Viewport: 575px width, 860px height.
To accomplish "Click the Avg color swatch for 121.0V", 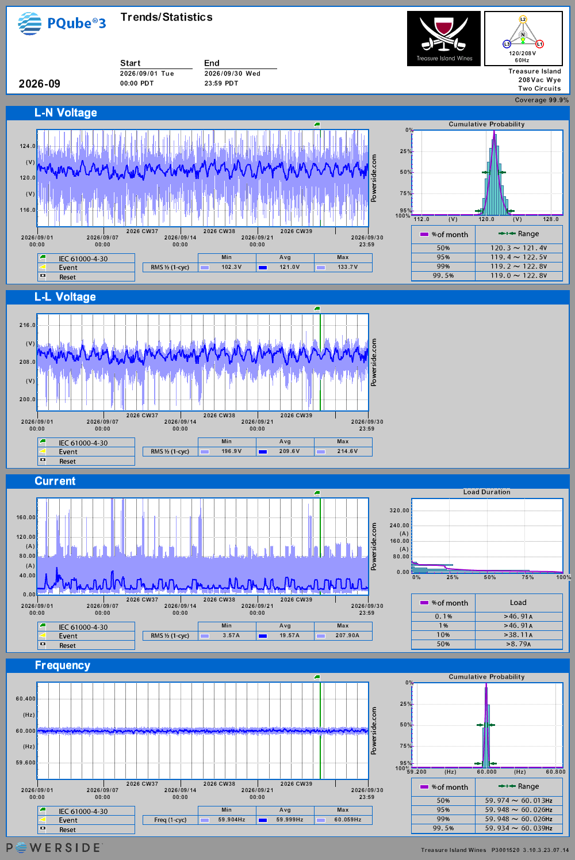I will (263, 267).
